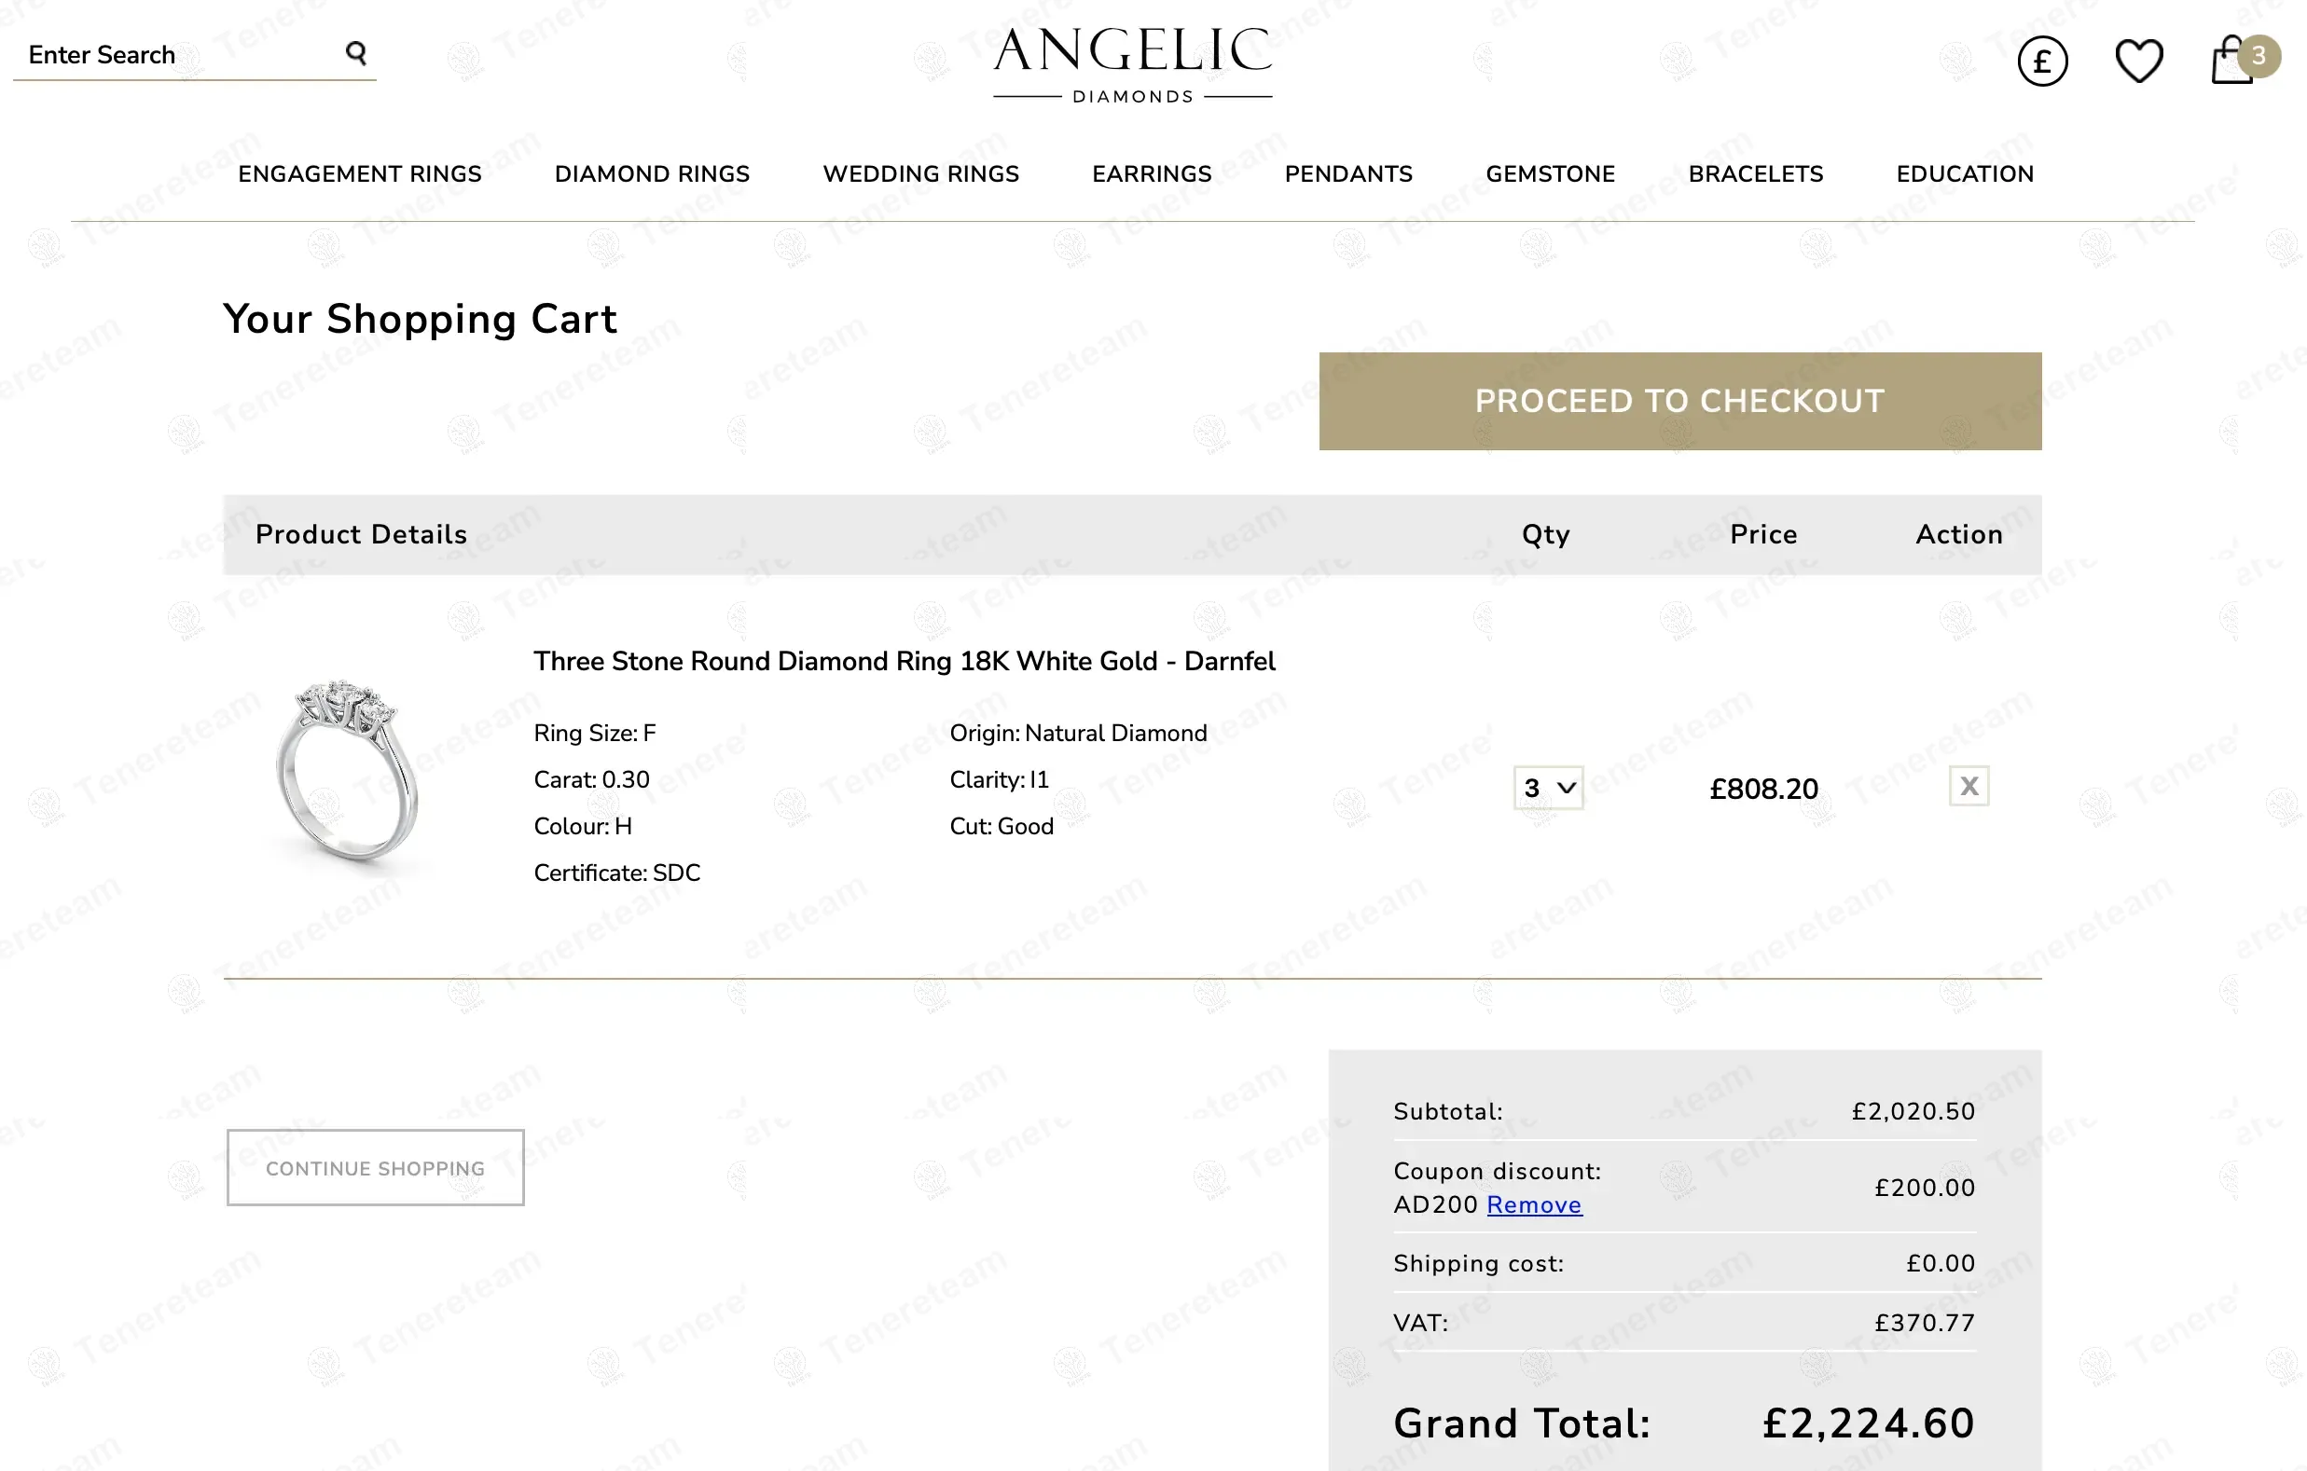Open Gemstone navigation item
The height and width of the screenshot is (1471, 2307).
tap(1550, 174)
